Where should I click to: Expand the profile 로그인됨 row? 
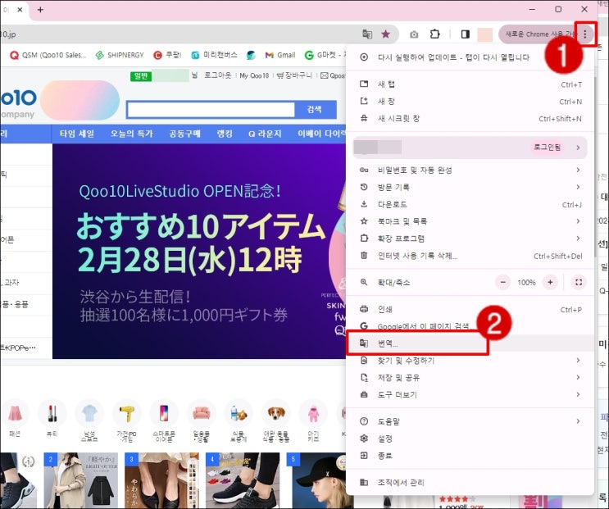(470, 148)
